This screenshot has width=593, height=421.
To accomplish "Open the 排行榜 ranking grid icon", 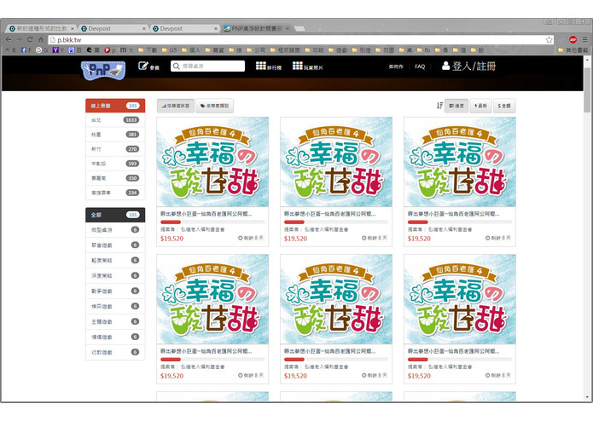I will (261, 66).
